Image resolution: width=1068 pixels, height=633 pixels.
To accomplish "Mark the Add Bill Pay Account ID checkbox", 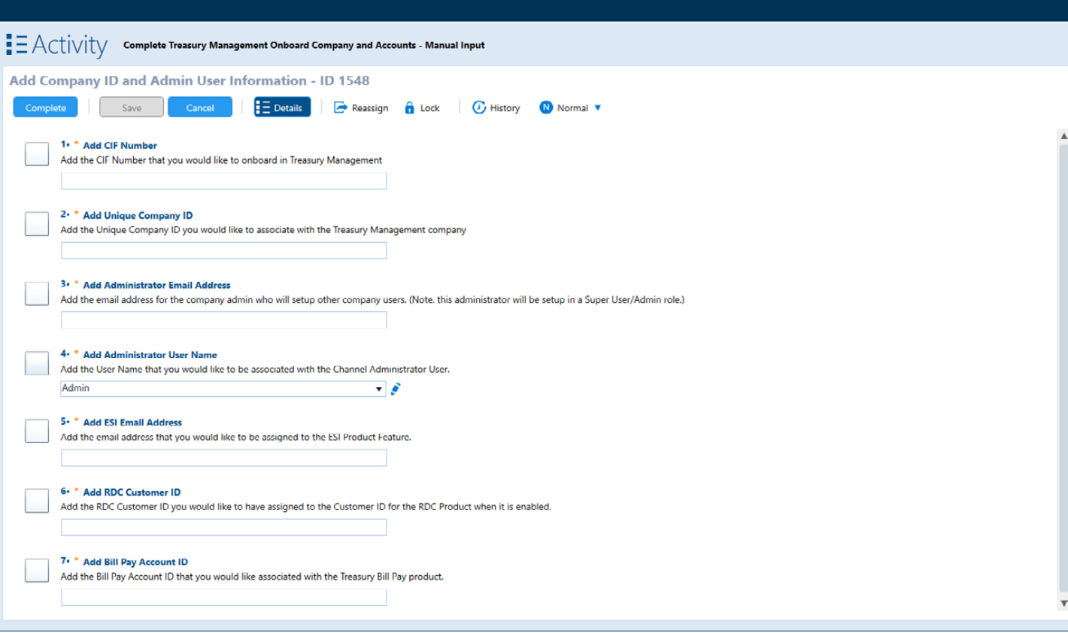I will click(37, 570).
